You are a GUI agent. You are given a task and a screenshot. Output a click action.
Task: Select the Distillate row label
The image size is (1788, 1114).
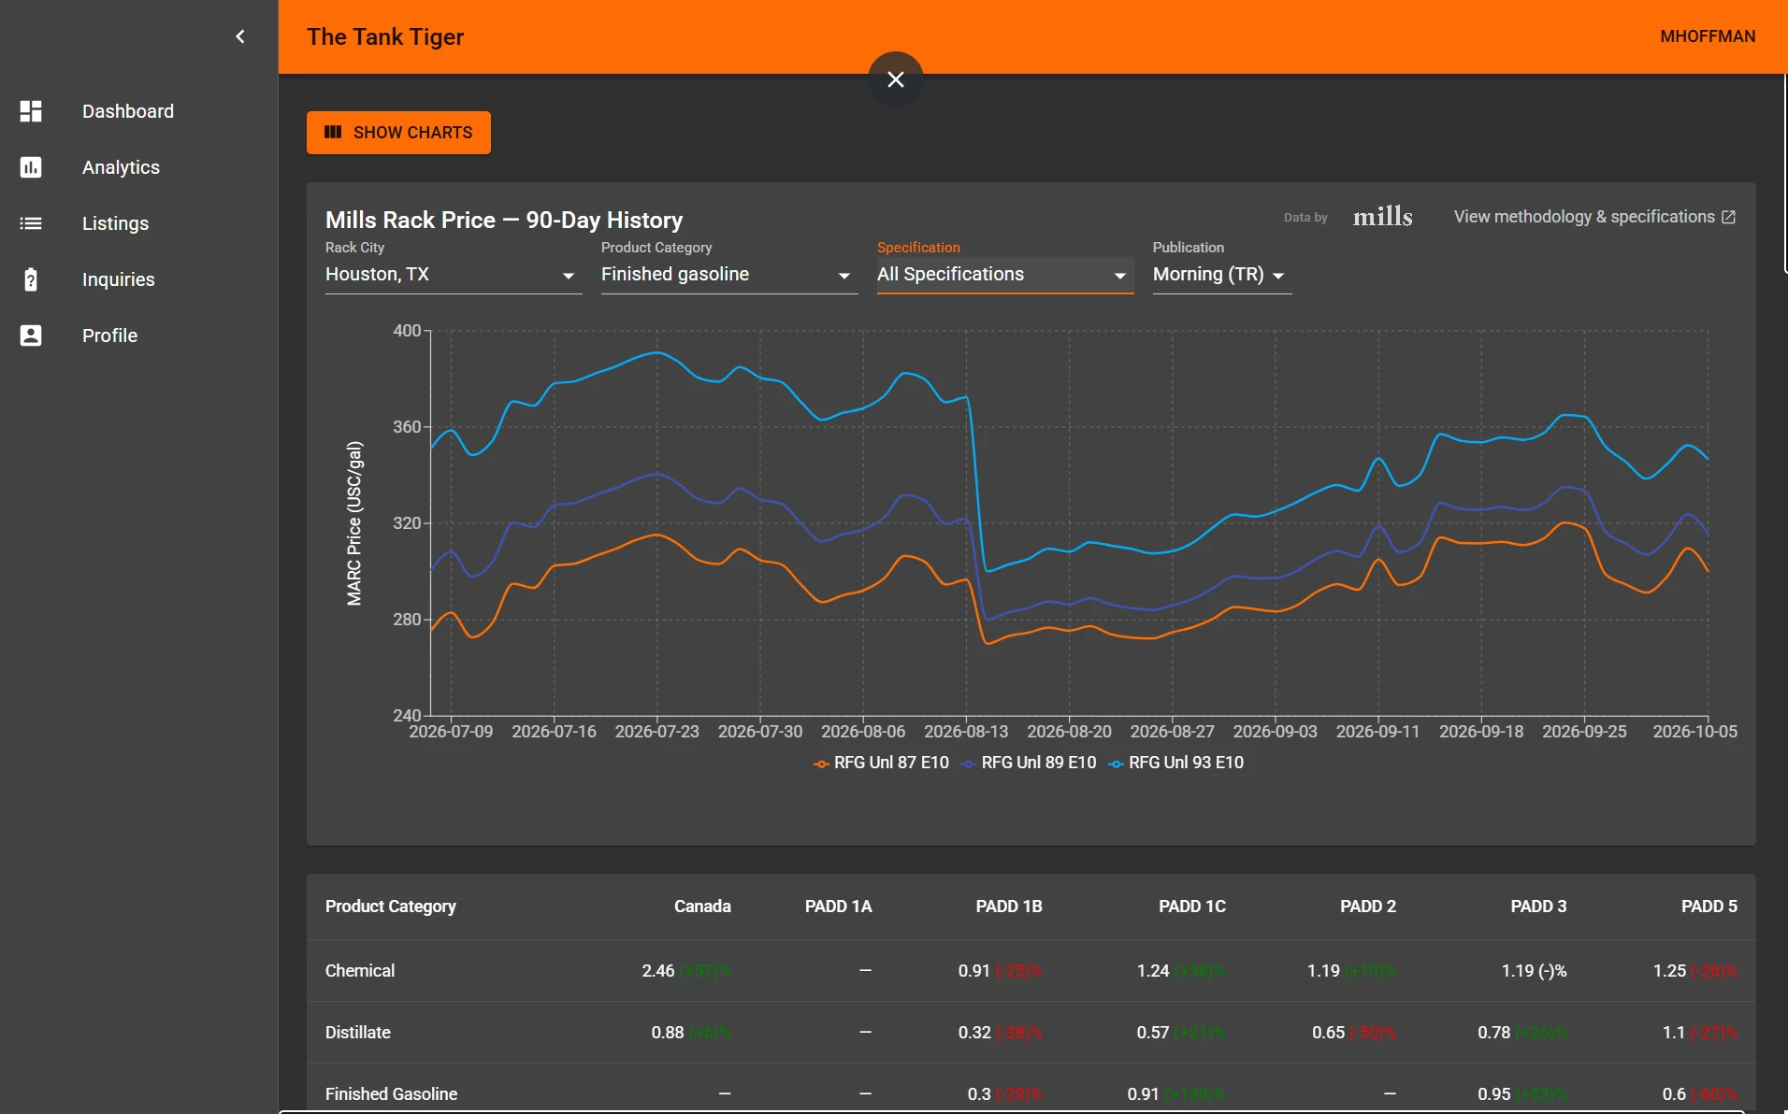tap(358, 1033)
